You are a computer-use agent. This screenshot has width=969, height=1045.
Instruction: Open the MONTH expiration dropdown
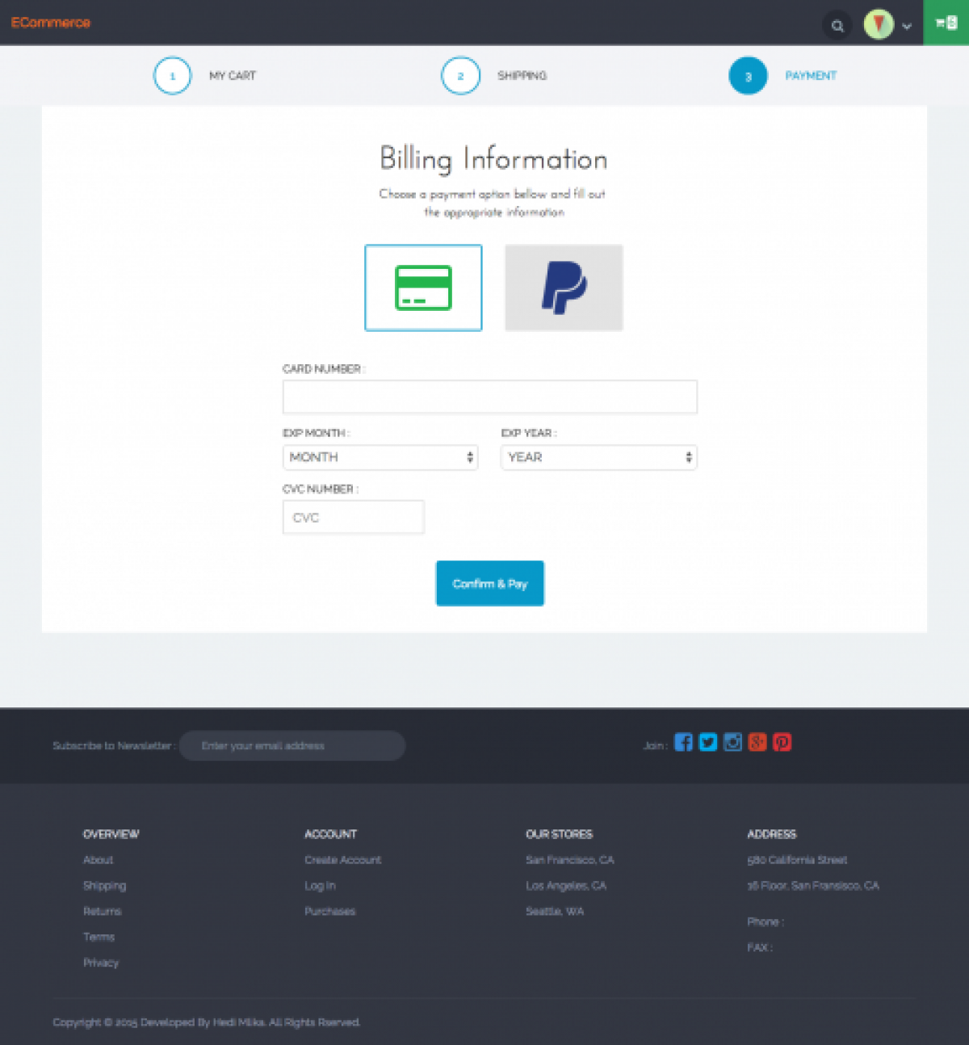(x=380, y=457)
